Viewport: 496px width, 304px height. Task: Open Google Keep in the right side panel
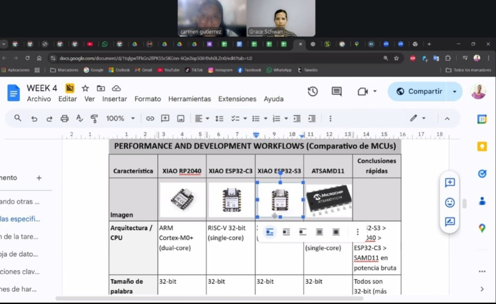click(482, 146)
